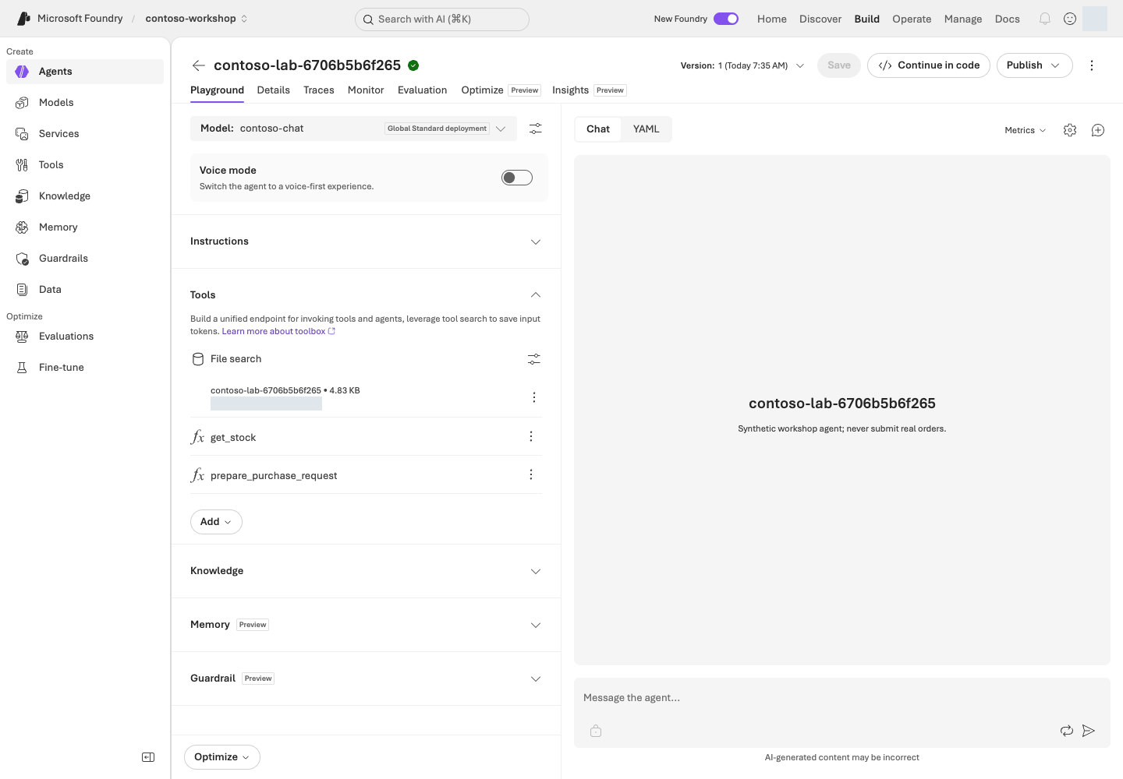Expand the Instructions section

(366, 241)
